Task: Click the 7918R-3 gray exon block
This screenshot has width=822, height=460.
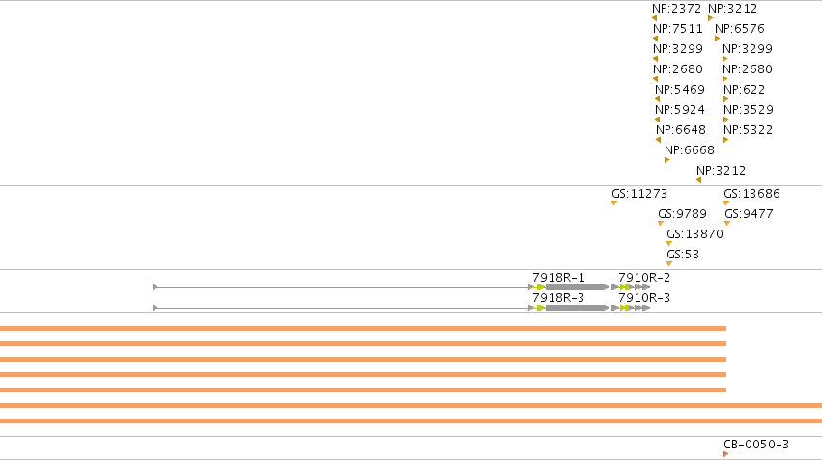Action: tap(576, 308)
